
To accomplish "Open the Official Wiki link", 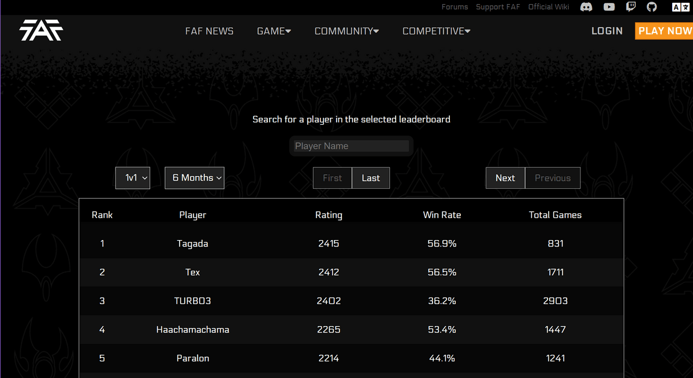I will 549,7.
